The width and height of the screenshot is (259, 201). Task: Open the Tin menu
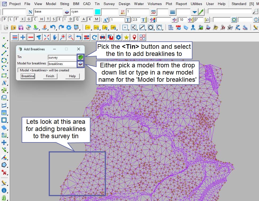[97, 4]
